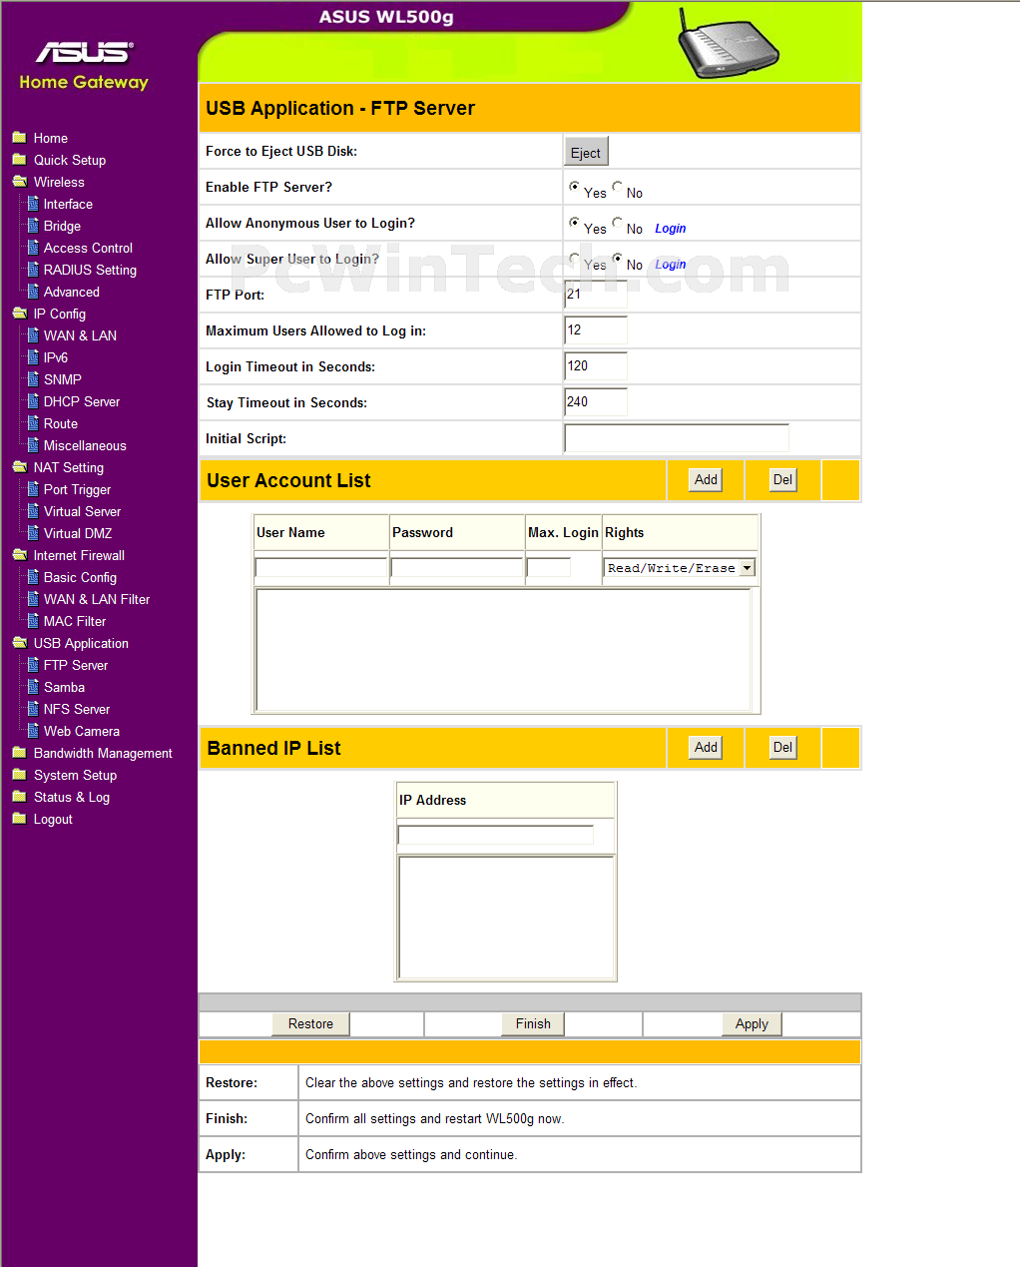
Task: Collapse the Wireless folder in sidebar
Action: (x=19, y=182)
